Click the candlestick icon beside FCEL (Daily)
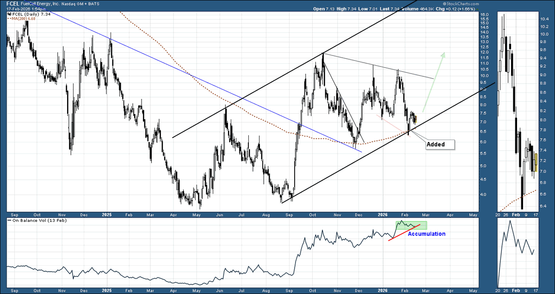This screenshot has height=294, width=555. click(8, 15)
